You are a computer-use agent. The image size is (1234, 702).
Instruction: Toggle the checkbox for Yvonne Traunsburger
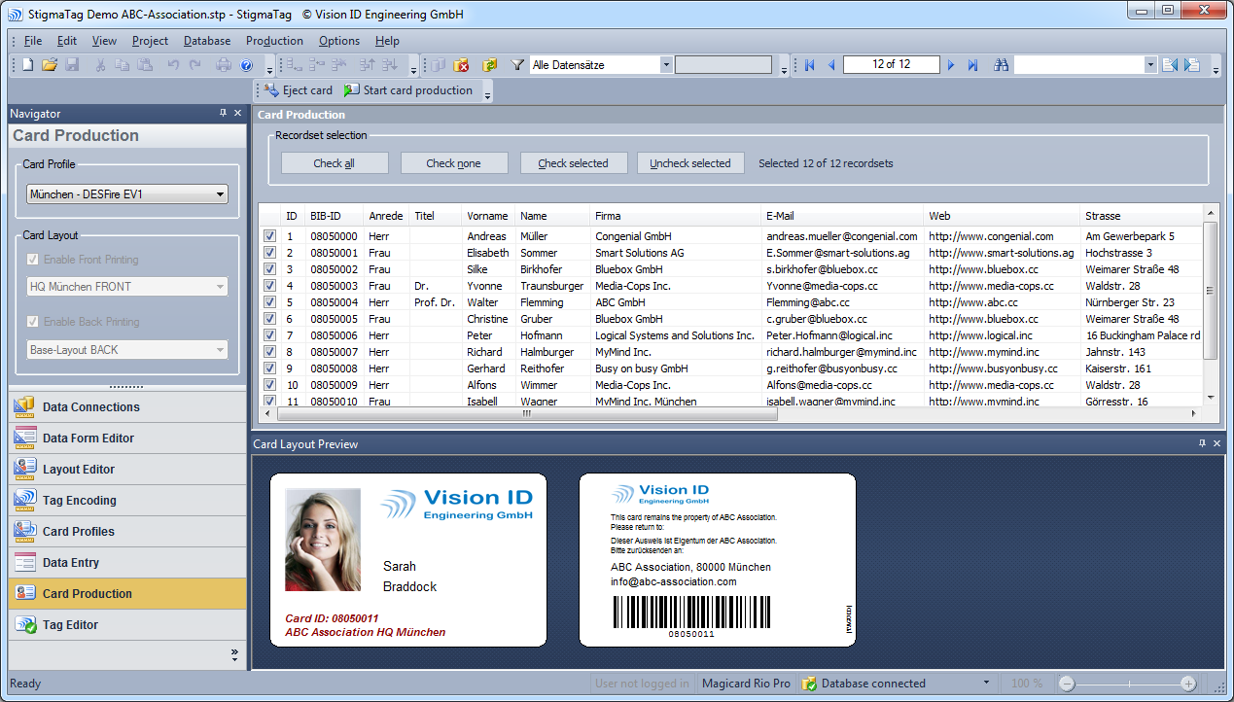(269, 286)
